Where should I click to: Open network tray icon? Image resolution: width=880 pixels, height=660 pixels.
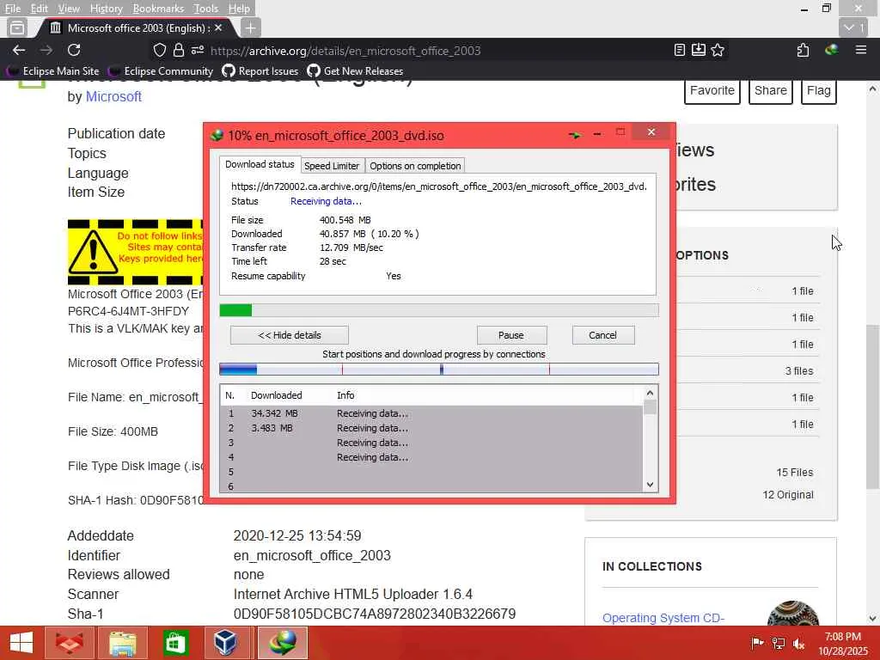(x=779, y=643)
